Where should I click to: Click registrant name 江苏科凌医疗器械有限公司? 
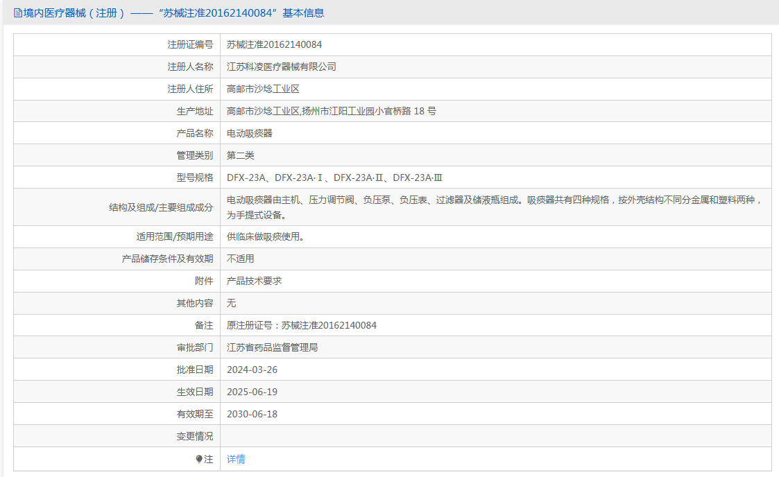click(x=281, y=67)
